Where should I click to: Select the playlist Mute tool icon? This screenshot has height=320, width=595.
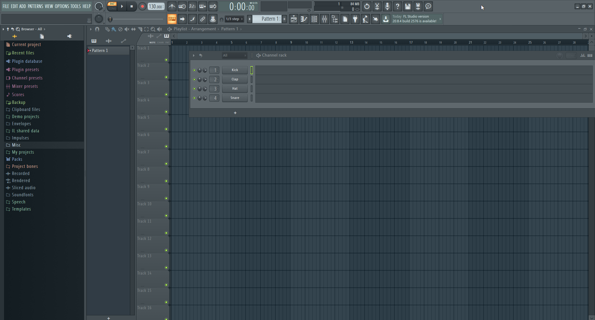(x=126, y=29)
